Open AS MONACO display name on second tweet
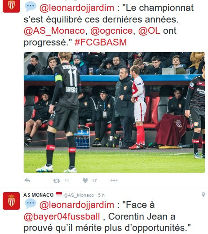This screenshot has height=234, width=208. point(39,195)
